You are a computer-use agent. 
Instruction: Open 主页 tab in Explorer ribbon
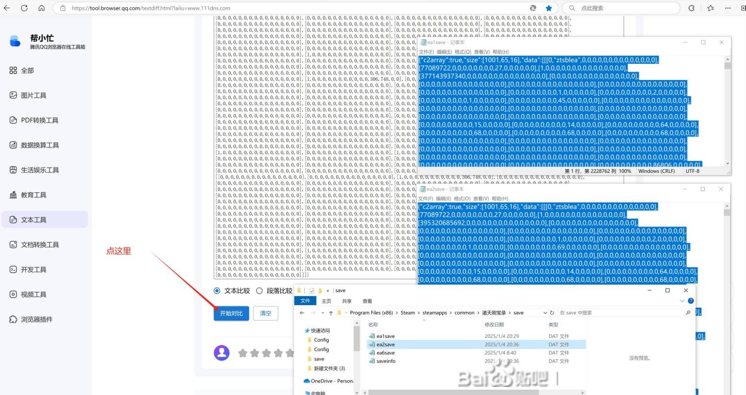[x=326, y=301]
